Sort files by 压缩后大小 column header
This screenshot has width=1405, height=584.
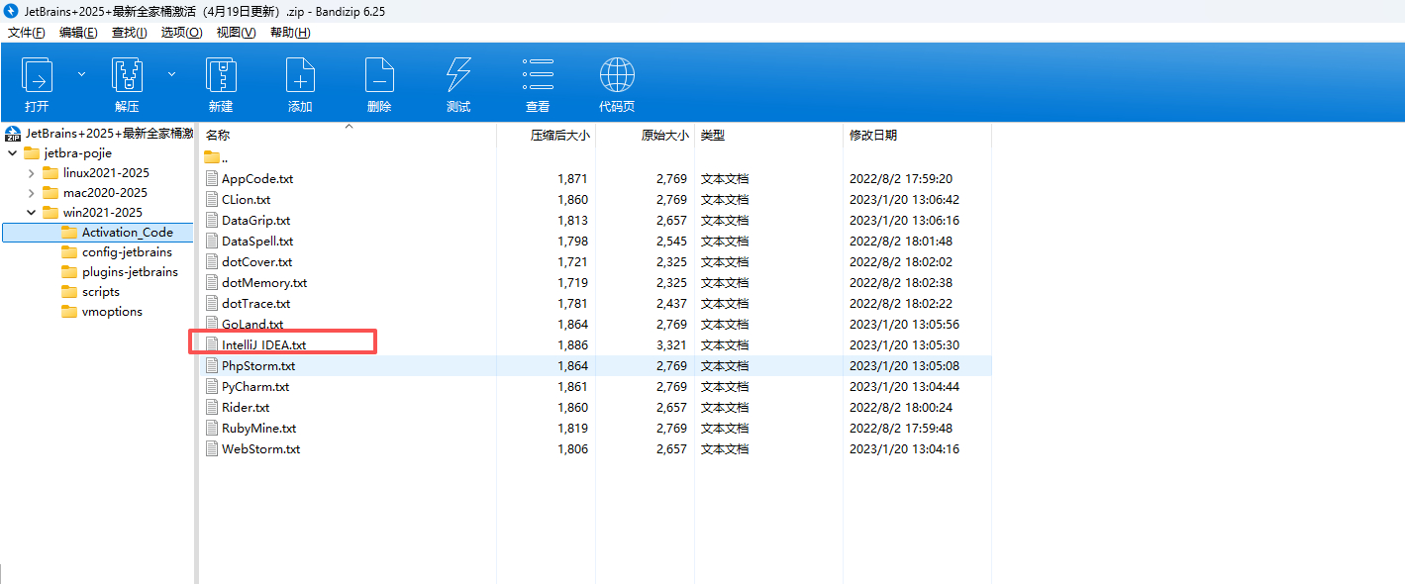click(559, 135)
